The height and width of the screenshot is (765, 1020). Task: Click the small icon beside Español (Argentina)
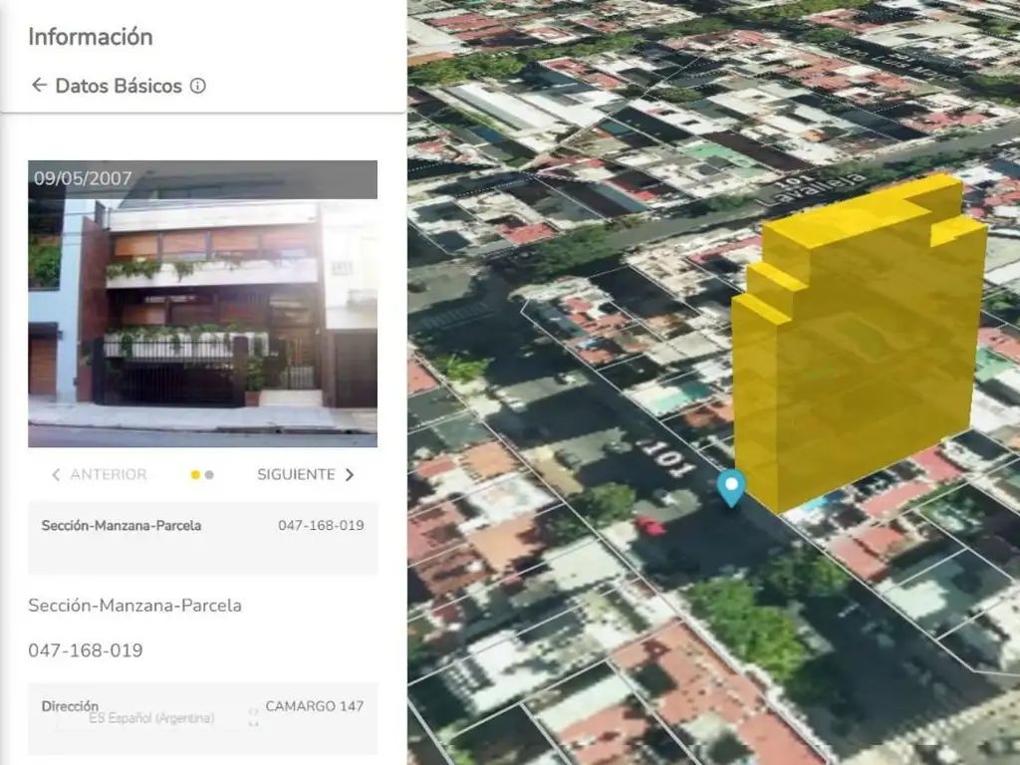tap(253, 717)
